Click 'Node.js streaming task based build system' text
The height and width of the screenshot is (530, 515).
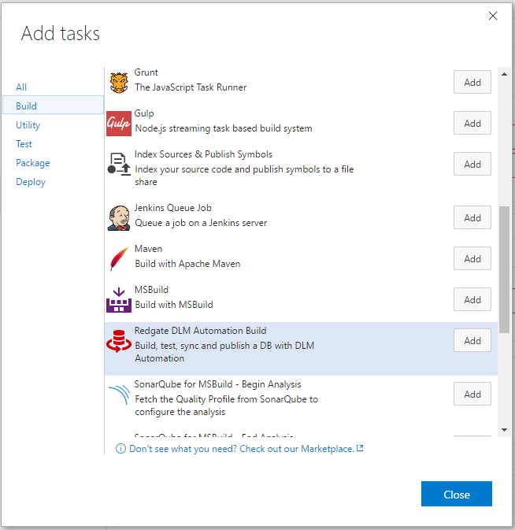click(224, 128)
